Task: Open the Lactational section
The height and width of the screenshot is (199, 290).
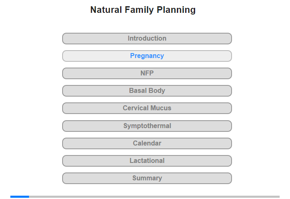Action: [147, 161]
